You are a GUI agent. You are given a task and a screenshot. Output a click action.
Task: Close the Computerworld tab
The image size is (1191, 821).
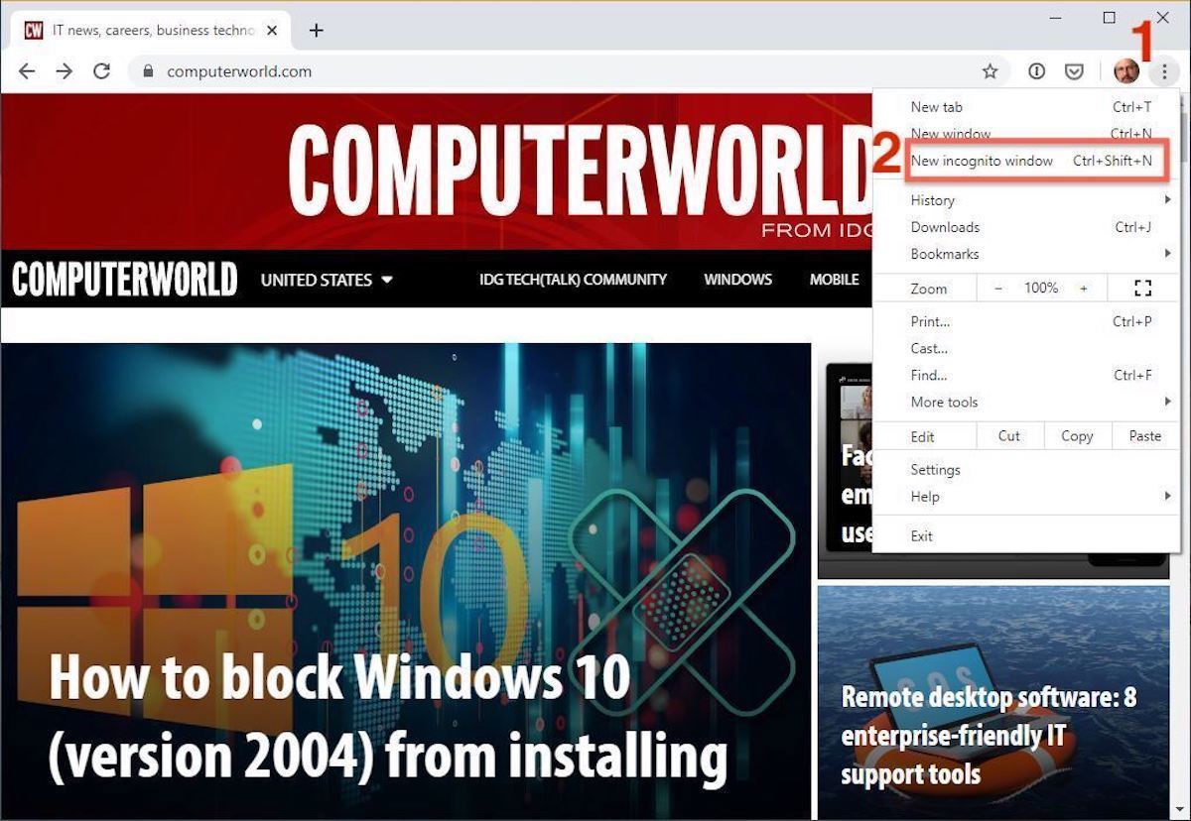[272, 31]
